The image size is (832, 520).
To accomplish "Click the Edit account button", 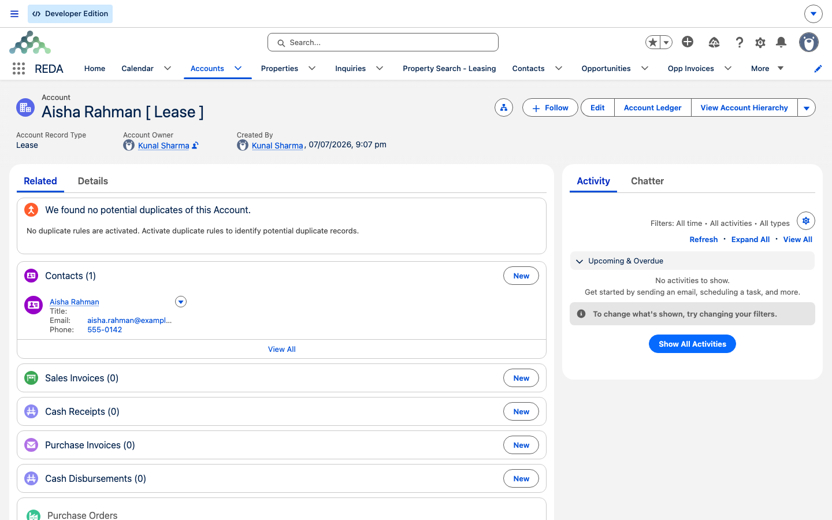I will (x=597, y=108).
